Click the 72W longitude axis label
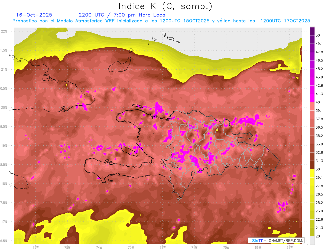325x251 pixels. click(x=162, y=247)
